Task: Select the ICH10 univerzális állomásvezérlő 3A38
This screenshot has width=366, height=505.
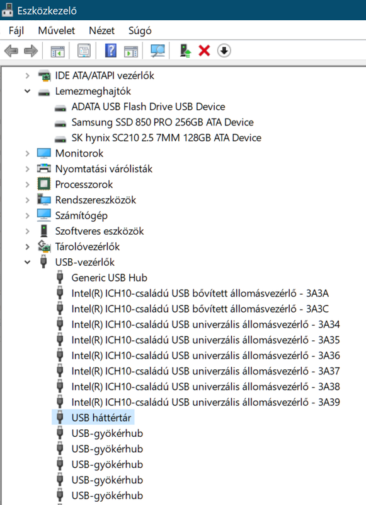Action: 205,386
